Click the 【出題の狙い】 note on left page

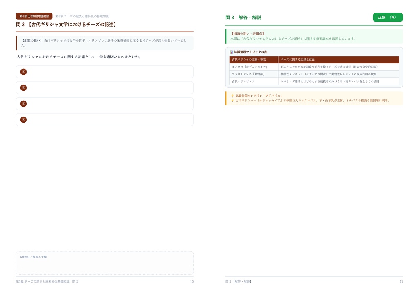point(104,43)
